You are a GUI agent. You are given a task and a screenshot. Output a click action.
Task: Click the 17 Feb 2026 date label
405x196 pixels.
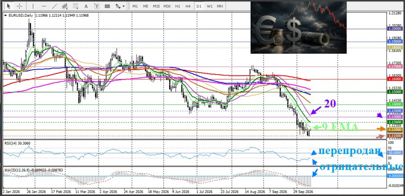[x=61, y=192]
